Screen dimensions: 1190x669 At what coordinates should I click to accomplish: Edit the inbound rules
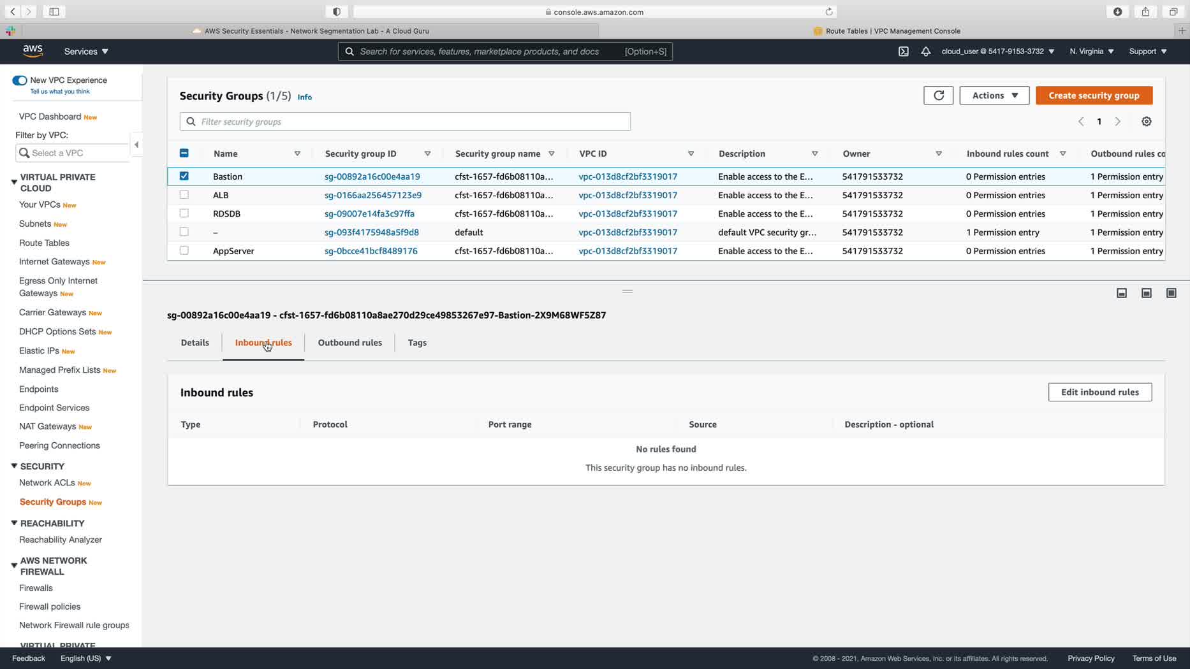[x=1099, y=392]
